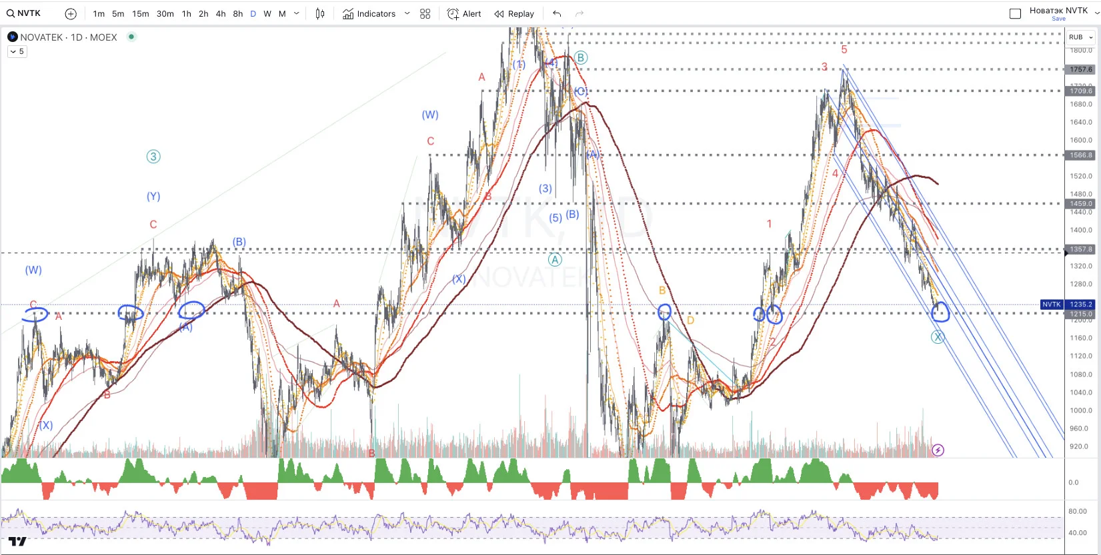Expand the layout menu next to Новатэк NVTK

pyautogui.click(x=1097, y=12)
